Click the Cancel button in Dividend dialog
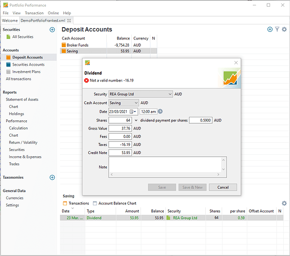Viewport: 290px width, 256px height. (223, 187)
